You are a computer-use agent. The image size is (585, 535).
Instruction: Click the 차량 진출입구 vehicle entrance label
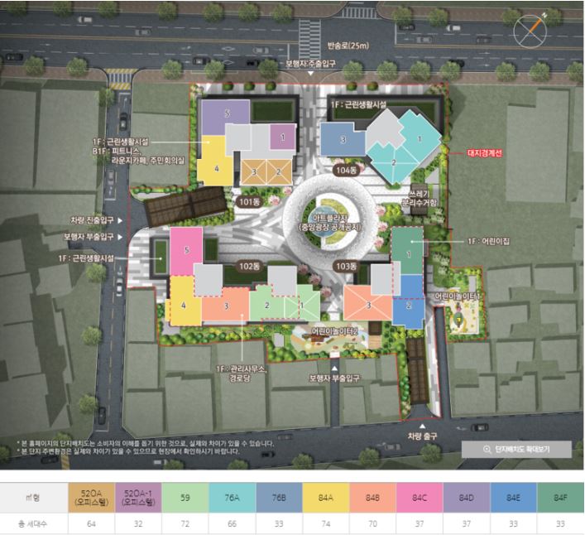(92, 220)
